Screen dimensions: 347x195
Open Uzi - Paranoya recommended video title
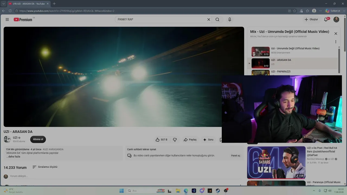[x=324, y=183]
